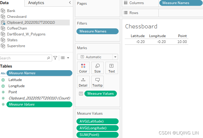Select the Longitude field

coord(17,86)
